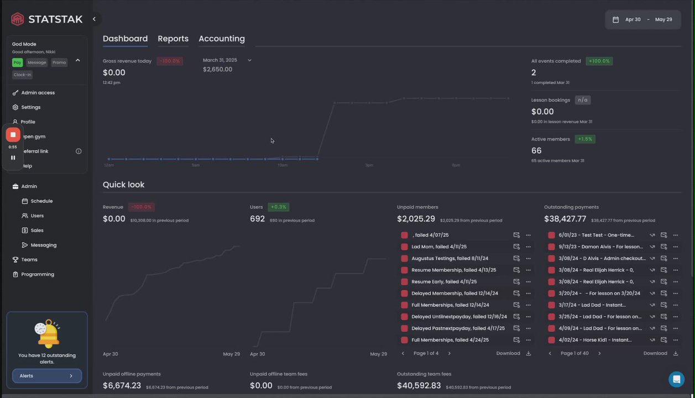Send email reminder for Lad Mom

pyautogui.click(x=516, y=247)
